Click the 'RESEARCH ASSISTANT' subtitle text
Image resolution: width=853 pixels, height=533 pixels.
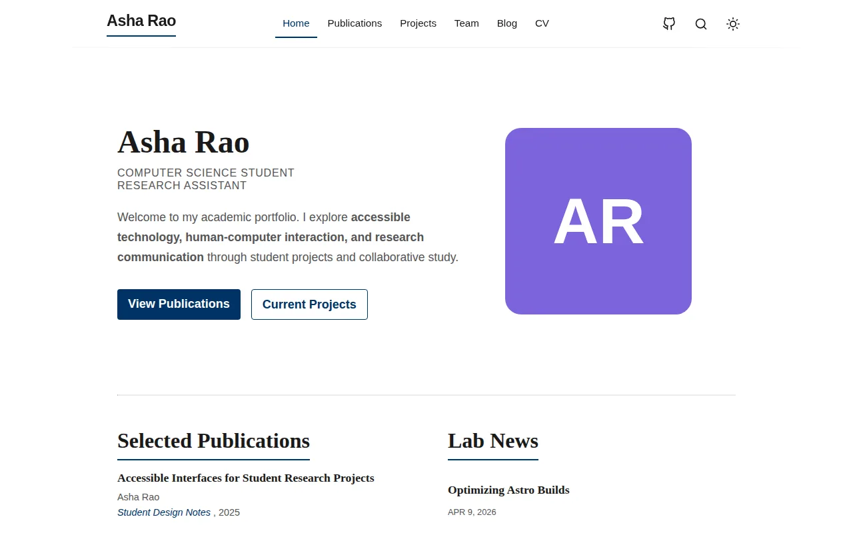(182, 186)
